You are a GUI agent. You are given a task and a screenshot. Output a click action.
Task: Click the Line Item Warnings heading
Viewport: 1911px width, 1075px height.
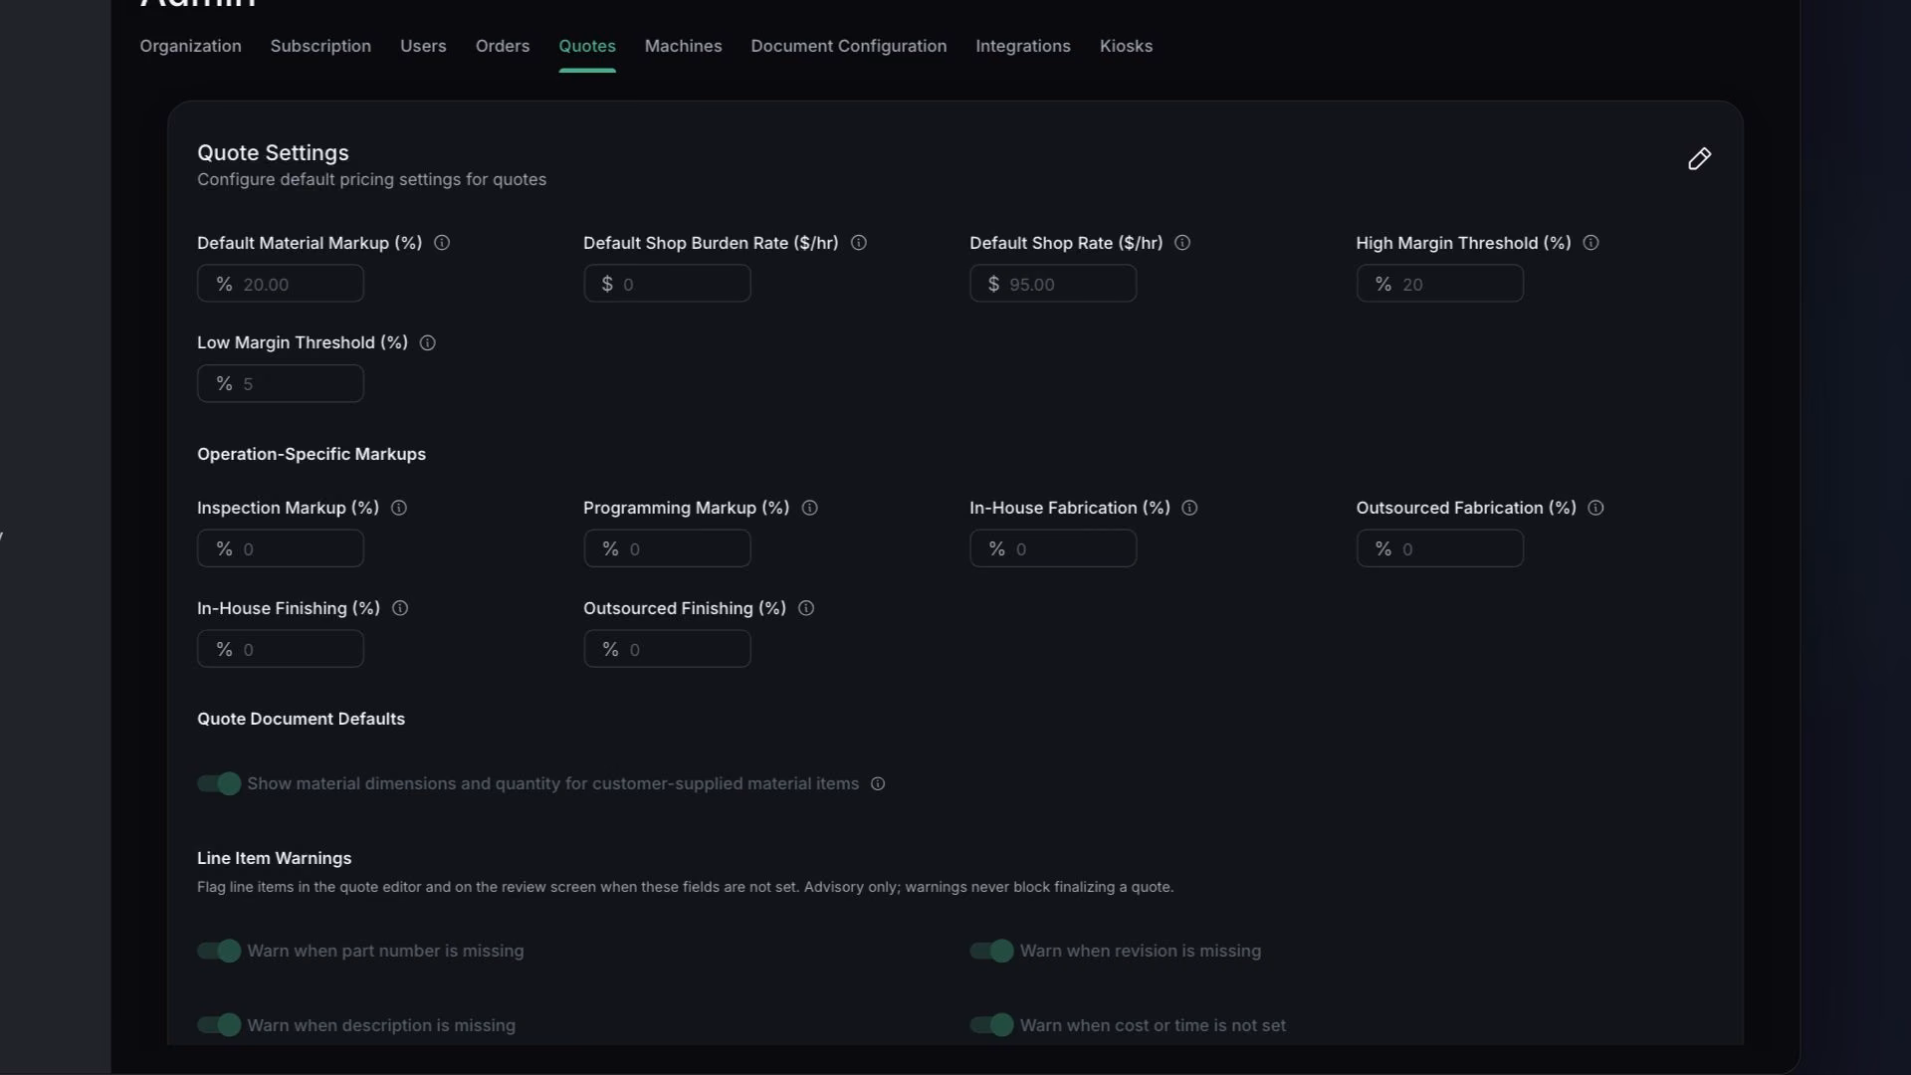point(274,858)
